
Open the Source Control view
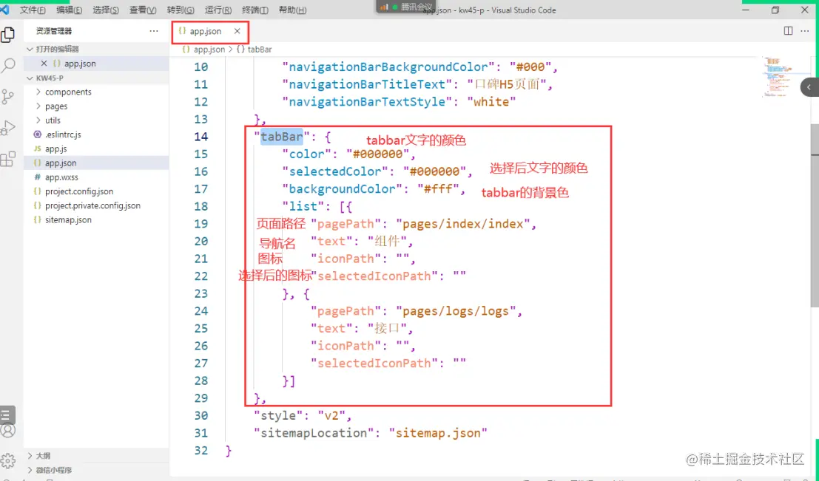click(8, 97)
